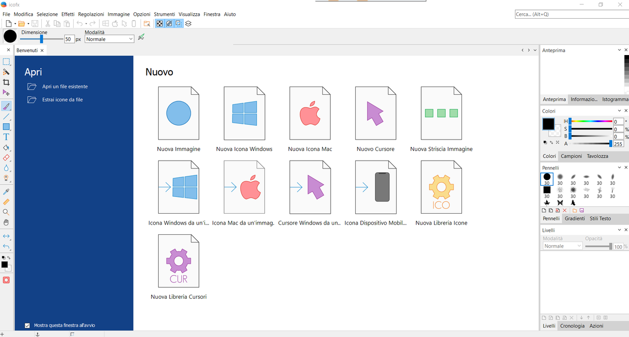Open the Modalità Normale dropdown in options bar
629x337 pixels.
tap(110, 39)
